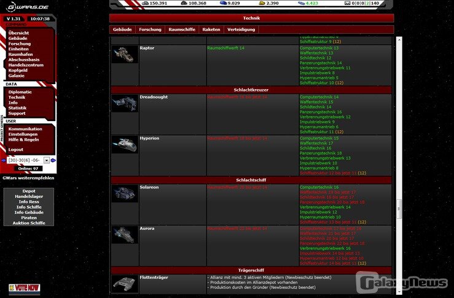Switch to the Raumschiffe tab
Screen dimensions: 454x298
pyautogui.click(x=182, y=29)
